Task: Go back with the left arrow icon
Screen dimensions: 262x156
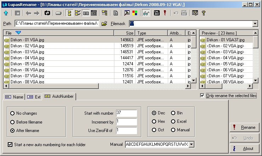Action: coord(29,13)
